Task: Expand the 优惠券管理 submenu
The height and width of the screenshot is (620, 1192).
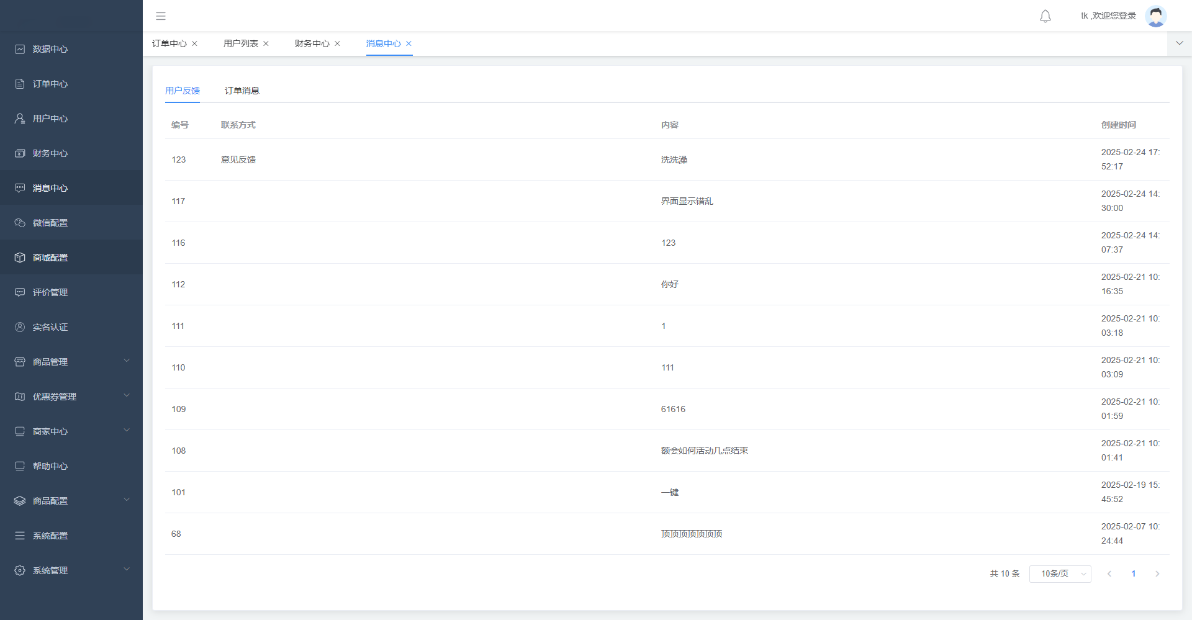Action: [x=127, y=396]
